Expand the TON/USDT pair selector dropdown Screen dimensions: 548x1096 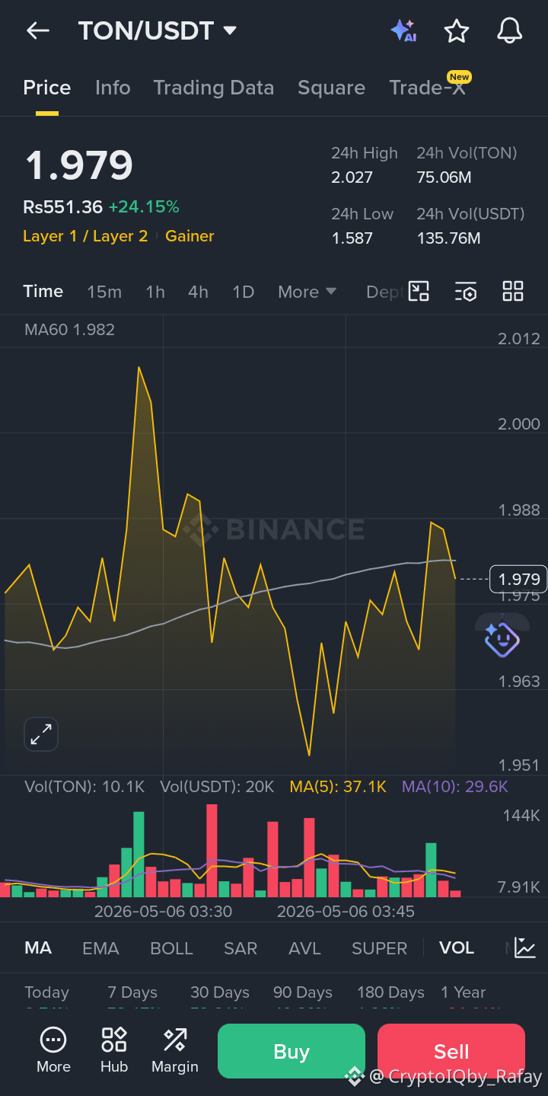click(x=230, y=30)
